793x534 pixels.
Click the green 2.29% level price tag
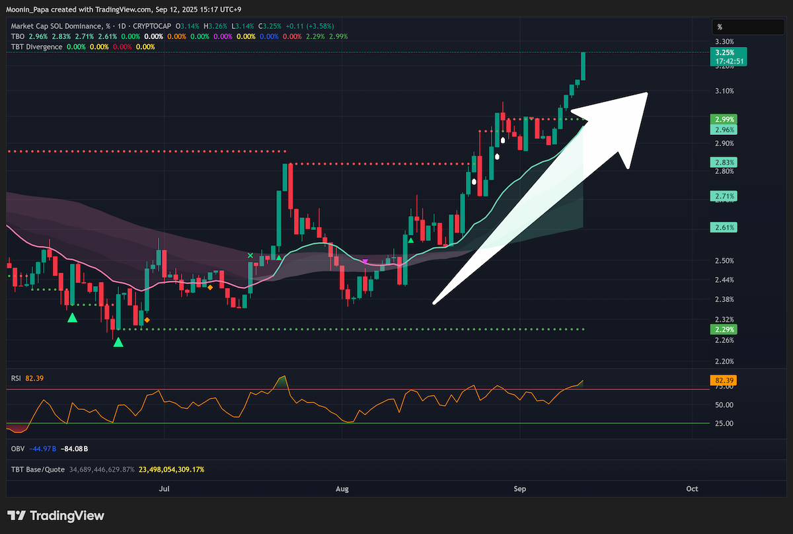click(724, 329)
